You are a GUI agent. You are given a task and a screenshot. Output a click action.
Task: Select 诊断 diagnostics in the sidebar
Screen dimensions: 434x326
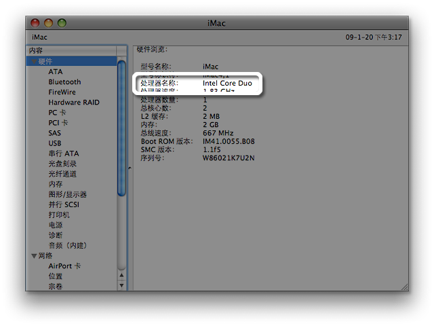(56, 236)
